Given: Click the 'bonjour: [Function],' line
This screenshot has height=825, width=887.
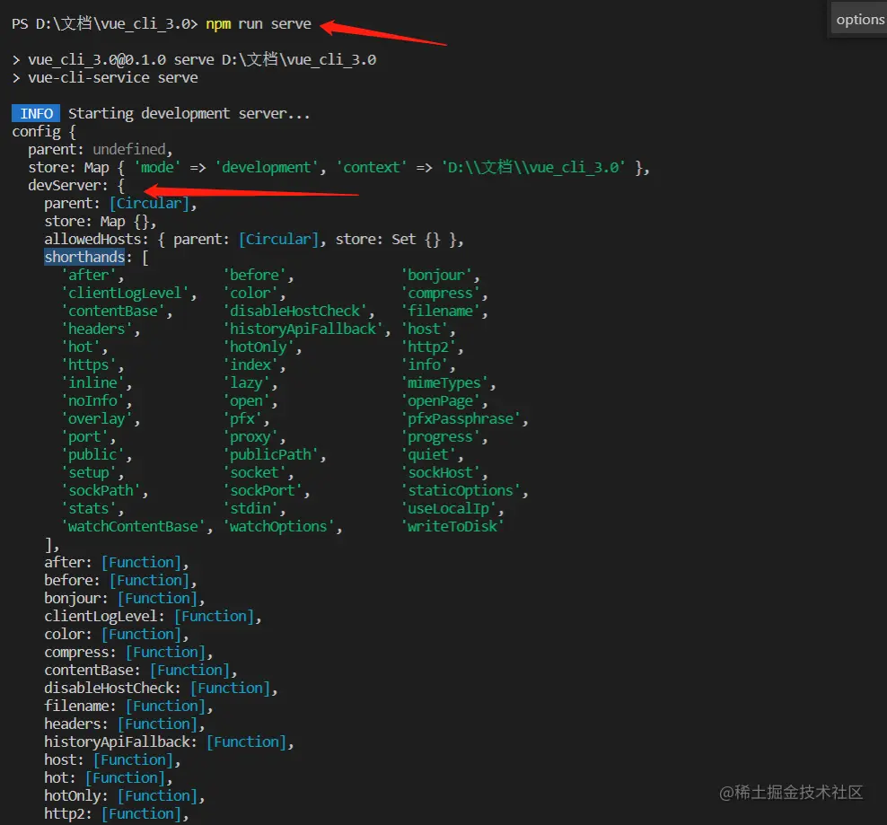Looking at the screenshot, I should point(125,598).
